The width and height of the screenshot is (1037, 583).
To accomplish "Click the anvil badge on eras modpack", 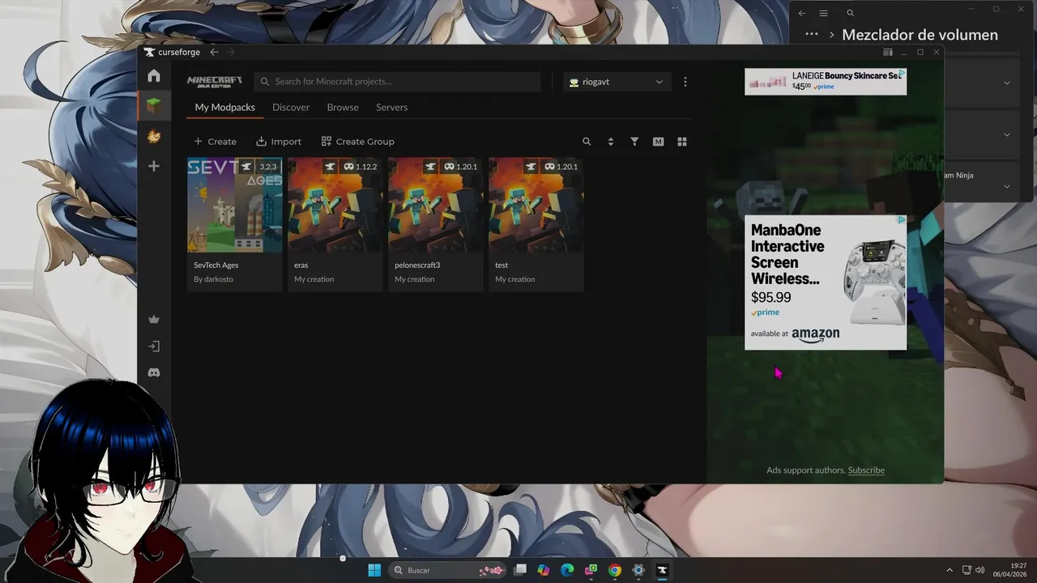I will [330, 166].
